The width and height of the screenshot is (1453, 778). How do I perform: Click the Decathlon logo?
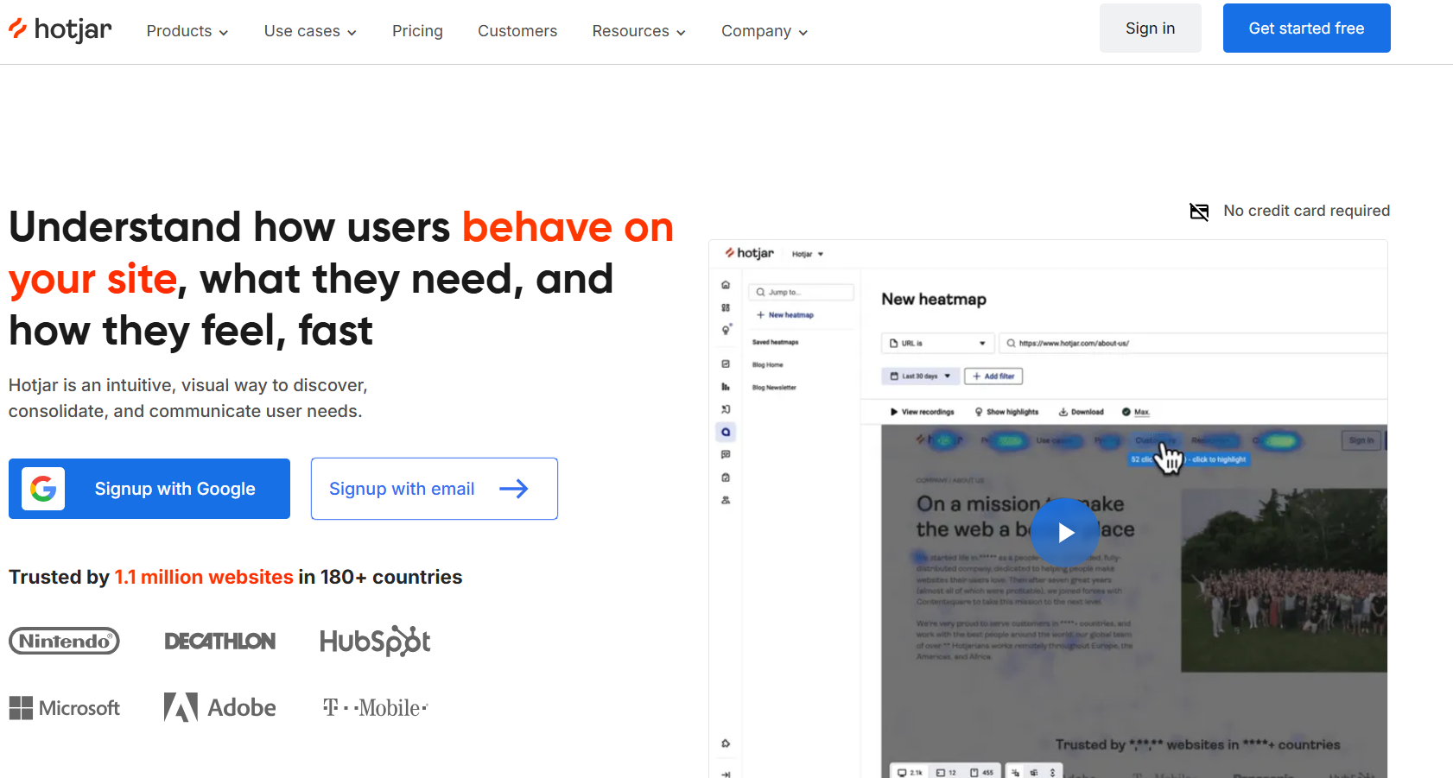(x=220, y=641)
